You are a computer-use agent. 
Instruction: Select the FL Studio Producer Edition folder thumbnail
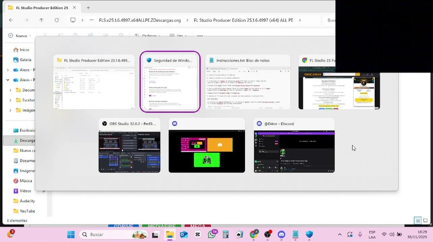(94, 82)
